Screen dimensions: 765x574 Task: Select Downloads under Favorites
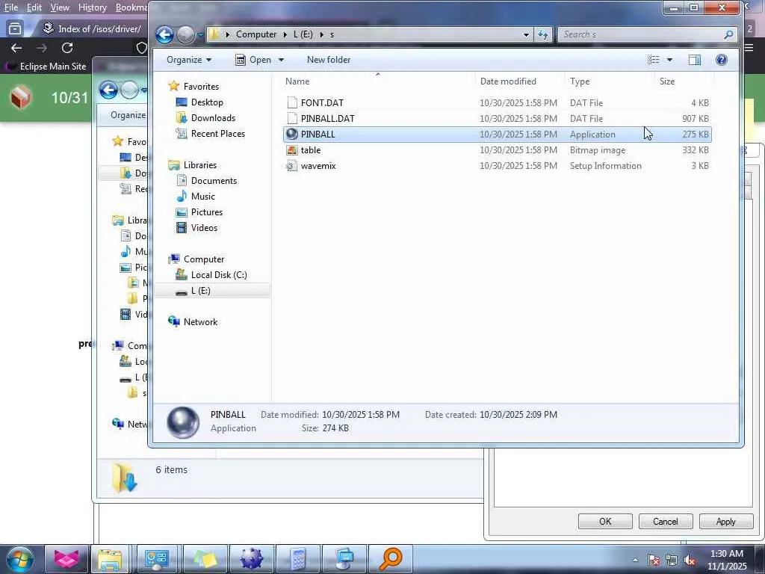click(x=213, y=117)
